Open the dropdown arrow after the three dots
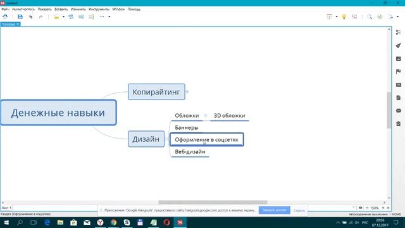 109,17
